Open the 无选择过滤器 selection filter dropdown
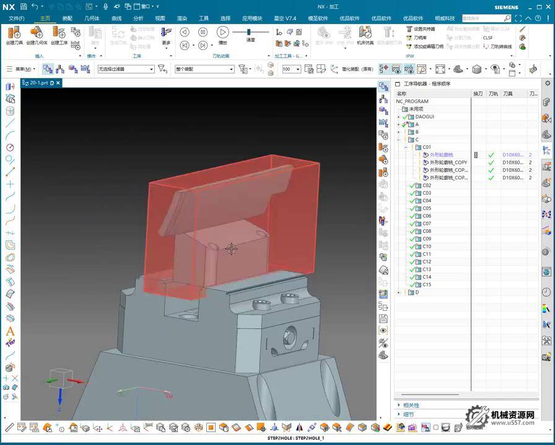This screenshot has width=555, height=445. pyautogui.click(x=126, y=69)
